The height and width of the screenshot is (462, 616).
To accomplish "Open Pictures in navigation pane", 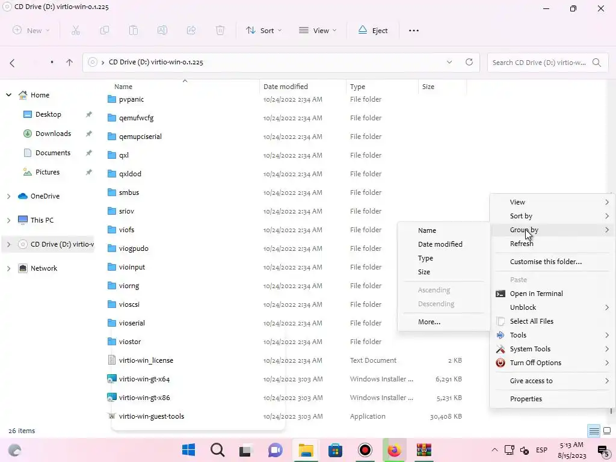I will coord(48,172).
